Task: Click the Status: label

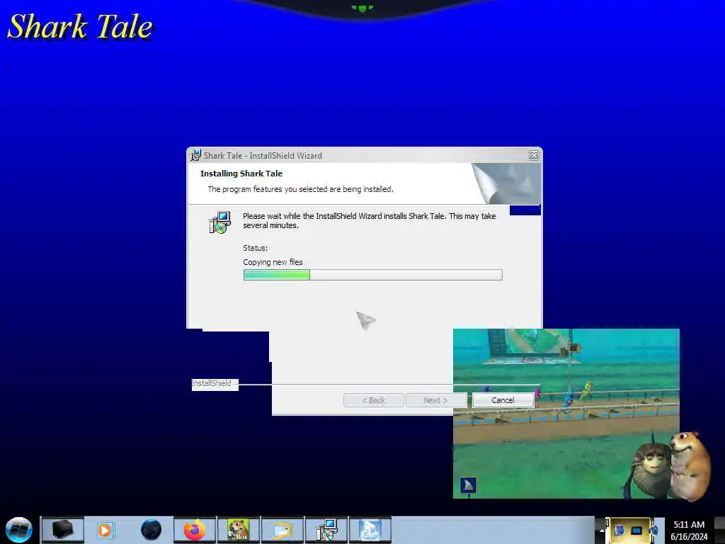Action: pyautogui.click(x=255, y=248)
